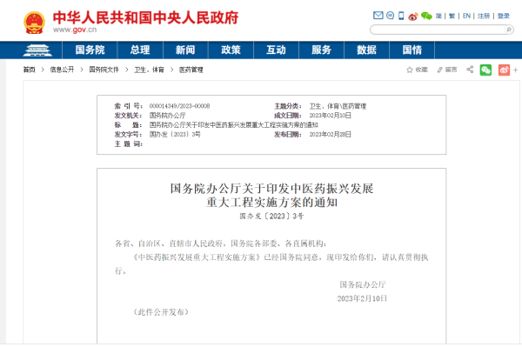The height and width of the screenshot is (347, 522).
Task: Open the 数据 navigation menu
Action: [366, 50]
